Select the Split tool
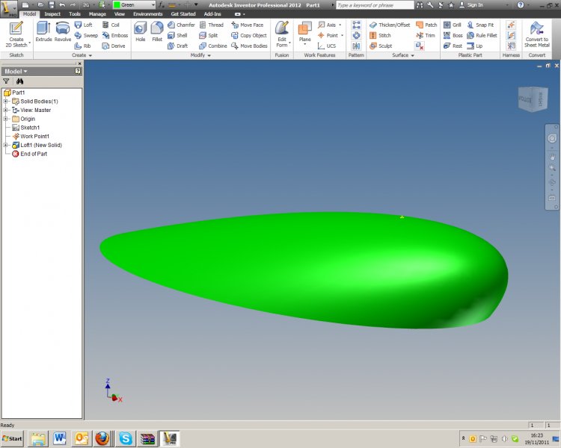The image size is (561, 448). 208,35
